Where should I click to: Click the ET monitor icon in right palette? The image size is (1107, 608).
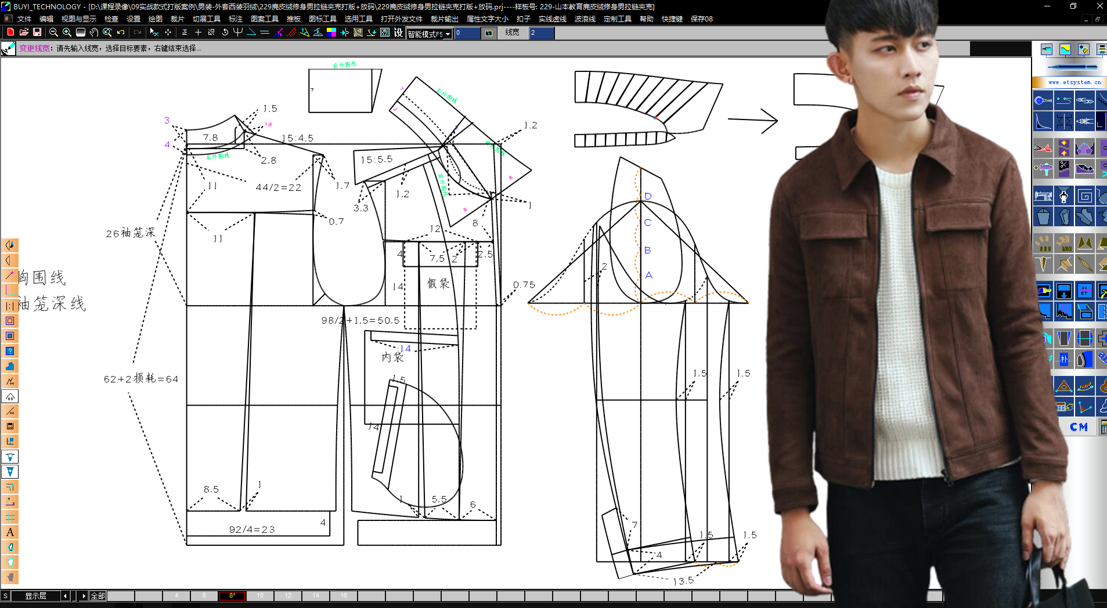(1084, 291)
